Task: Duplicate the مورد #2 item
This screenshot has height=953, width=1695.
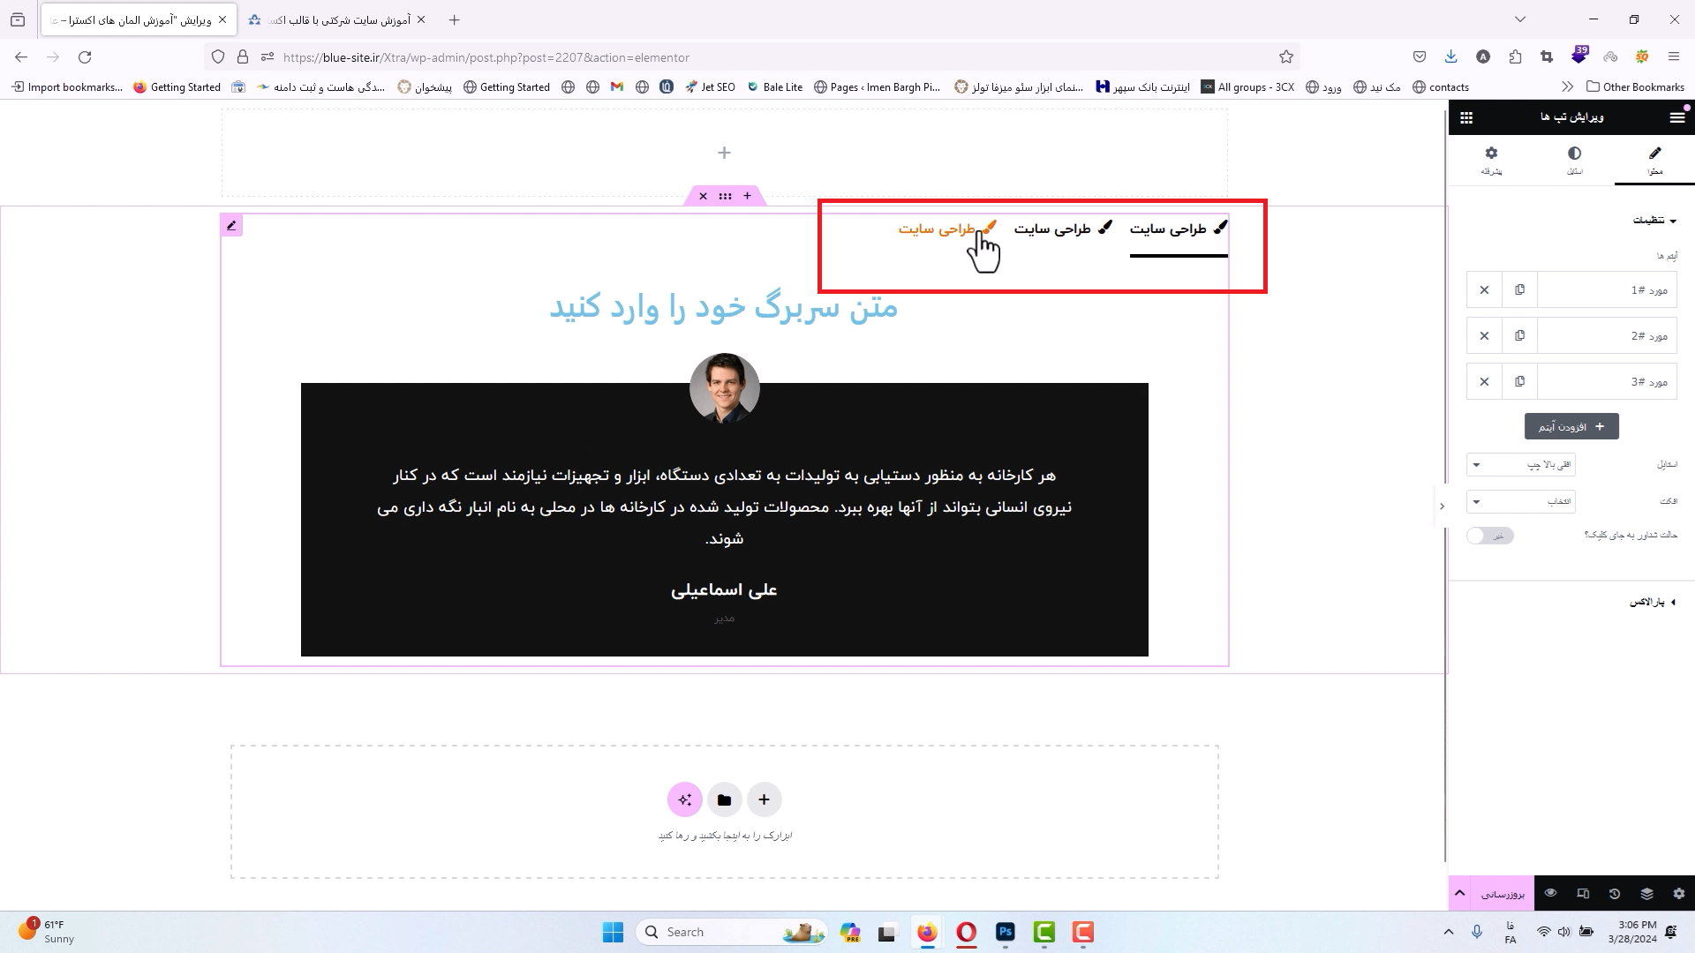Action: 1519,336
